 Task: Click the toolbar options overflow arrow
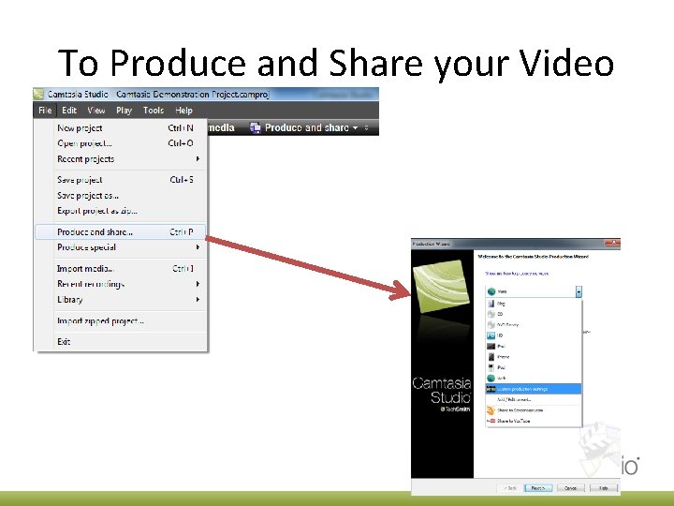tap(367, 127)
